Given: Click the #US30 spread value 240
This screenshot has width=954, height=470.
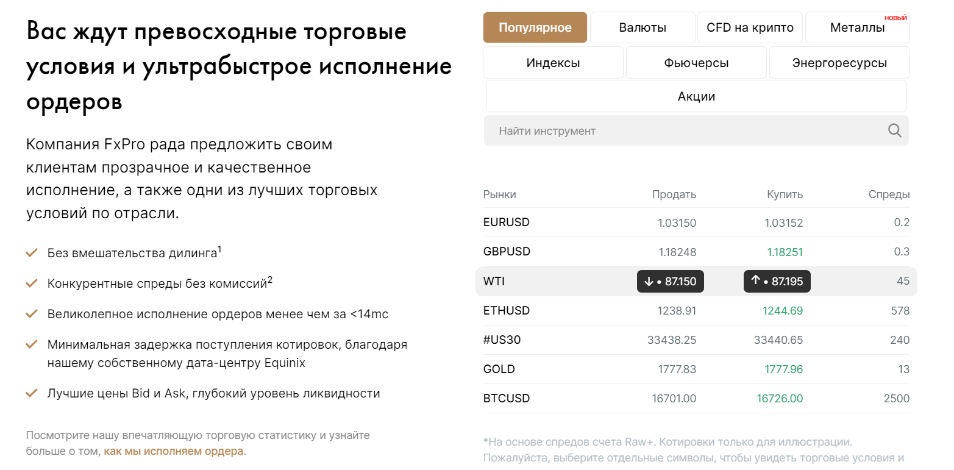Looking at the screenshot, I should point(900,340).
